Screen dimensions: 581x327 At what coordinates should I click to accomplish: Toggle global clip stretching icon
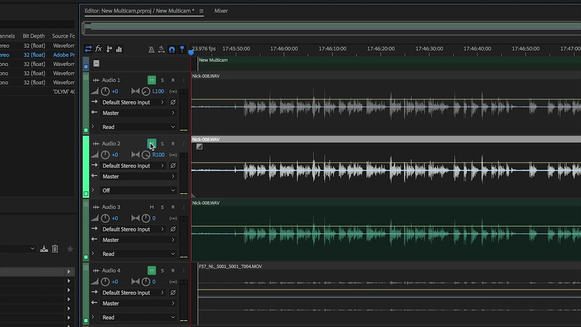point(161,49)
